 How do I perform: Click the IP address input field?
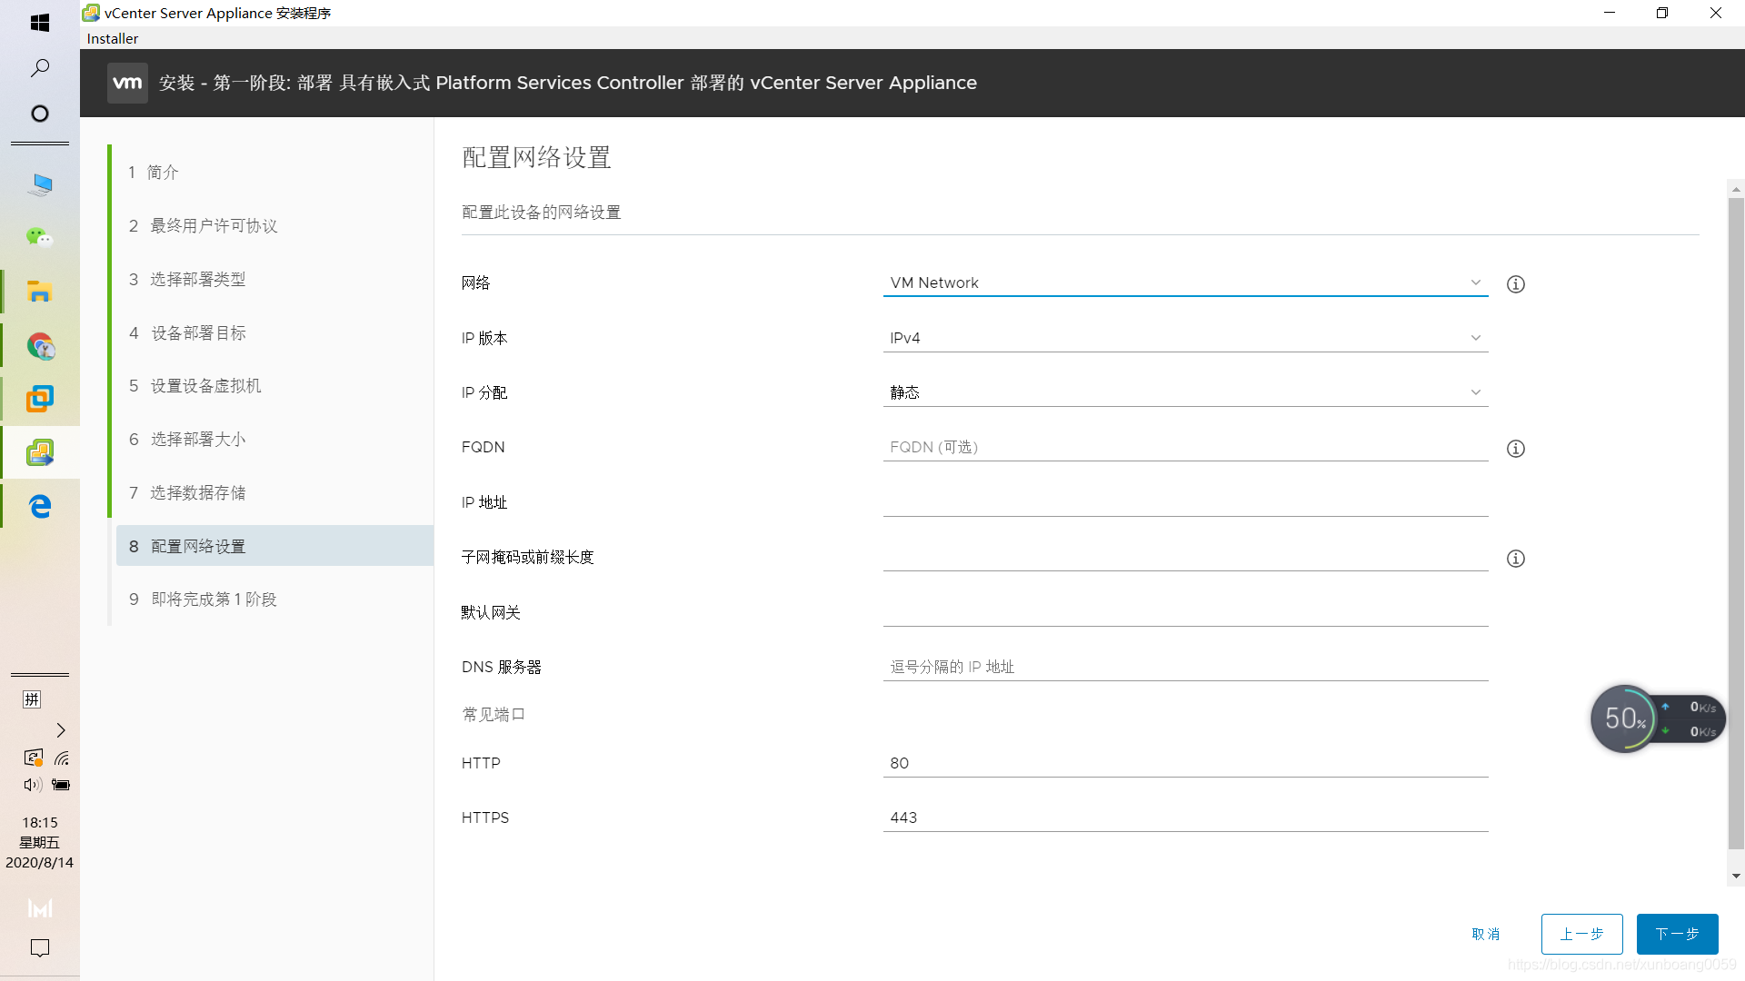(x=1184, y=502)
